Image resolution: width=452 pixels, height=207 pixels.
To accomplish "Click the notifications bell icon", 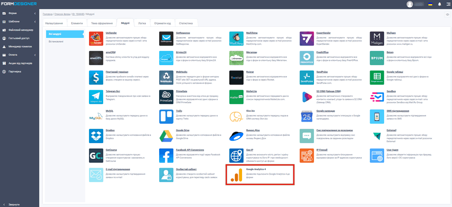I will coord(439,4).
